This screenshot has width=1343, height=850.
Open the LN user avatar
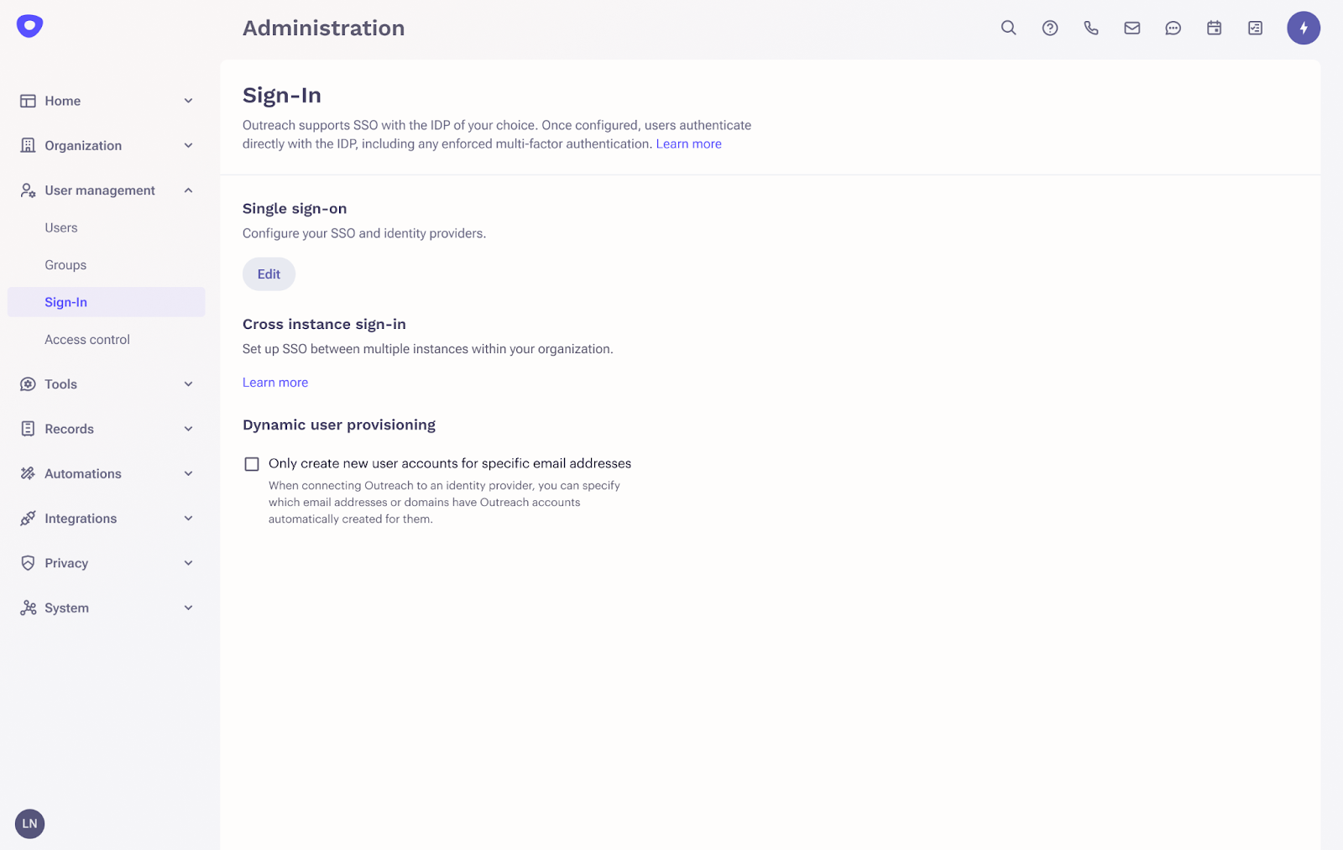coord(29,823)
